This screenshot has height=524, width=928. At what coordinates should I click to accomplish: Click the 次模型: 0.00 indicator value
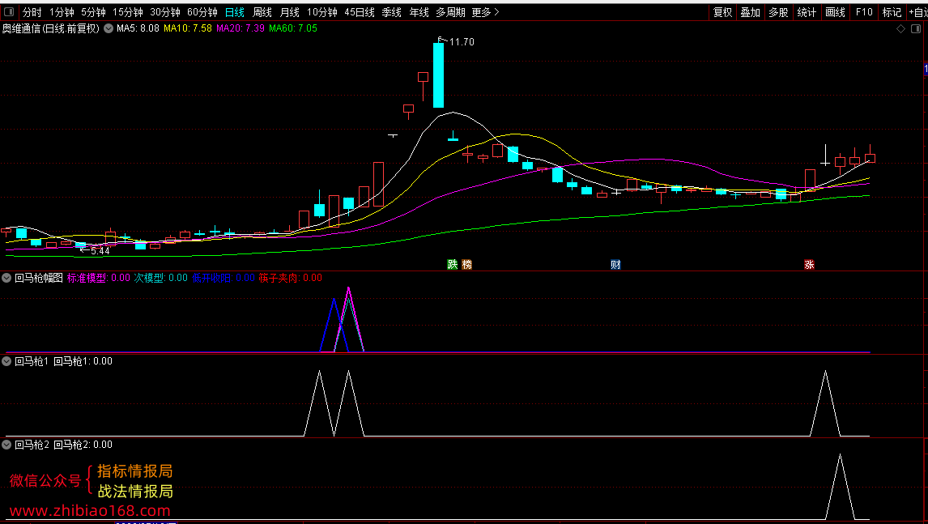160,278
